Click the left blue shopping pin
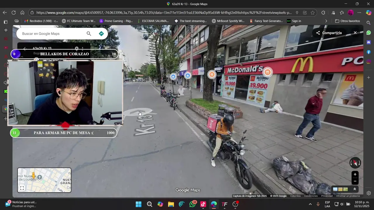 click(x=173, y=76)
